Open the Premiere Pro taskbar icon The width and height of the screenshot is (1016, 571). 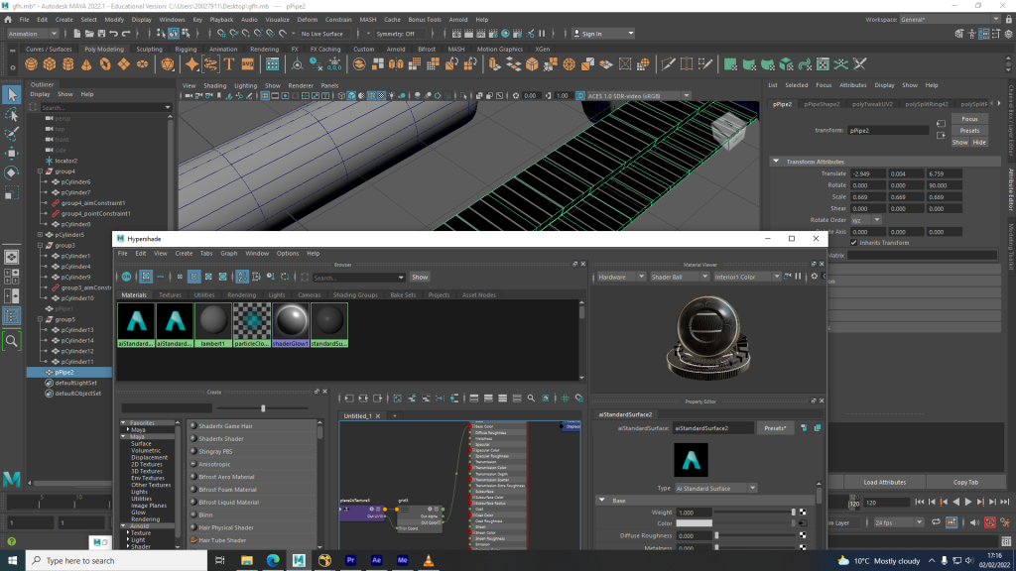(x=350, y=561)
